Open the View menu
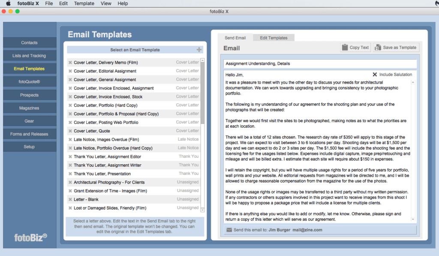This screenshot has width=439, height=256. coord(106,3)
